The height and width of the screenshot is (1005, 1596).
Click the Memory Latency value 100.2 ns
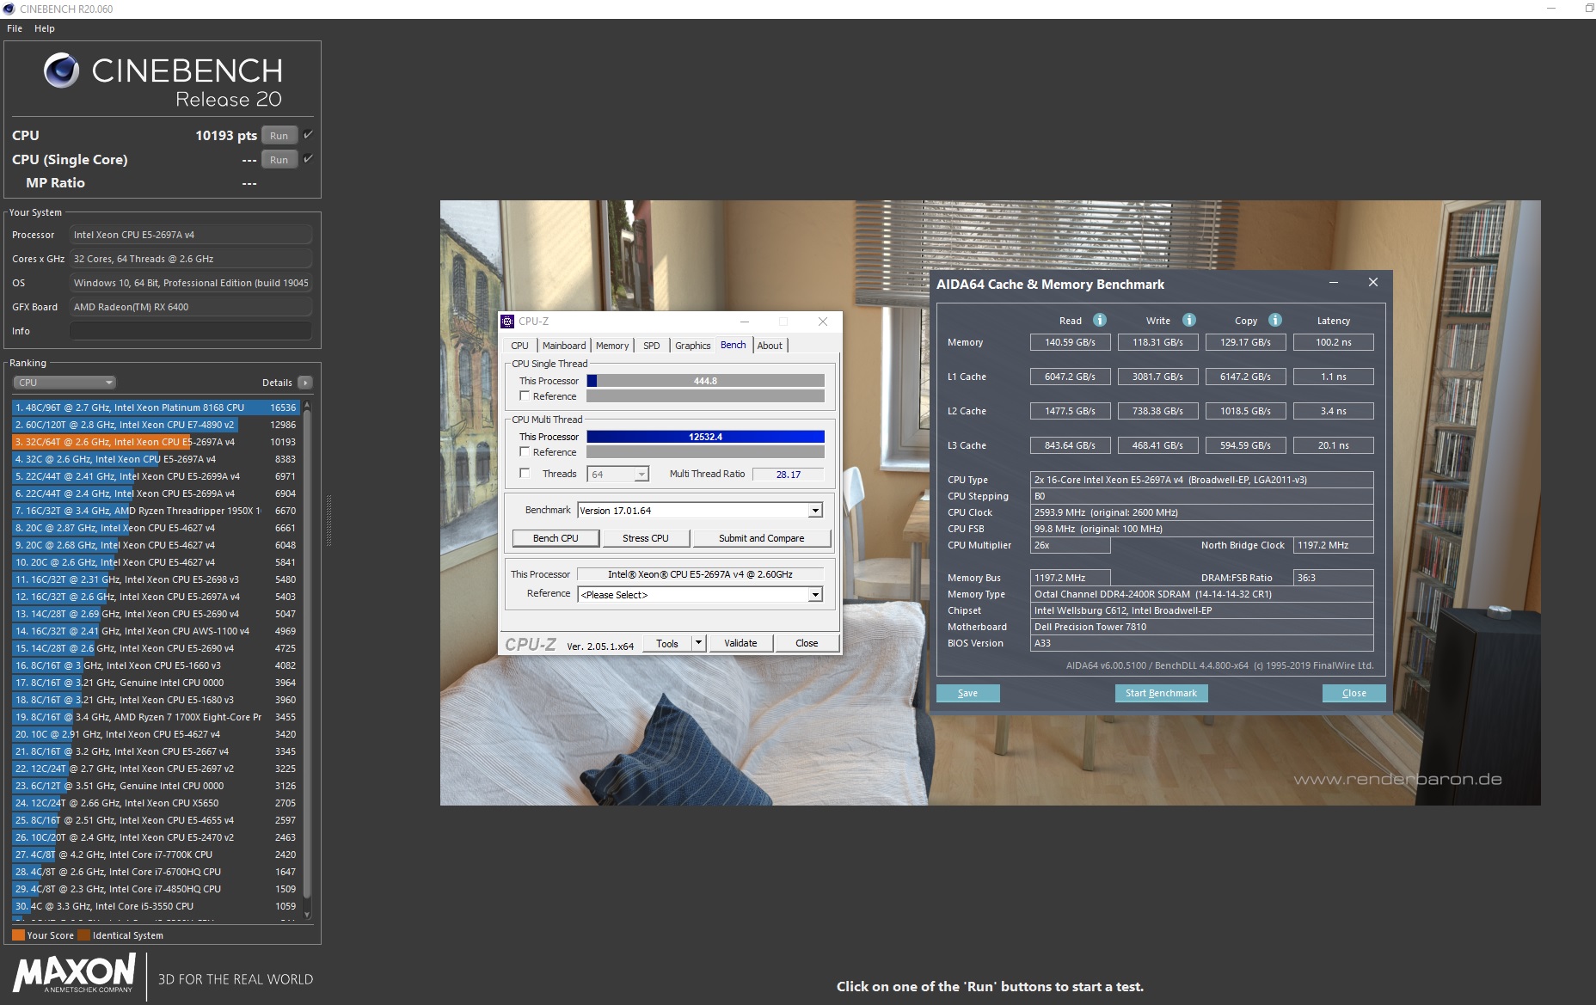[x=1333, y=342]
